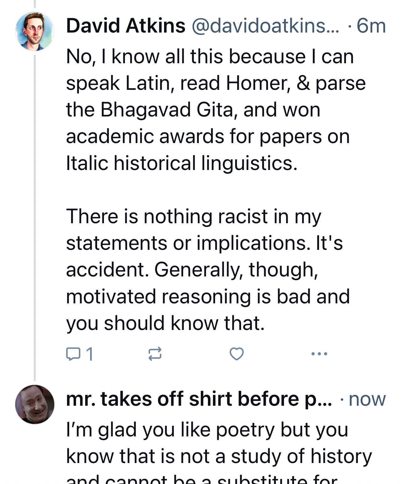Click the 6m timestamp

pos(371,26)
